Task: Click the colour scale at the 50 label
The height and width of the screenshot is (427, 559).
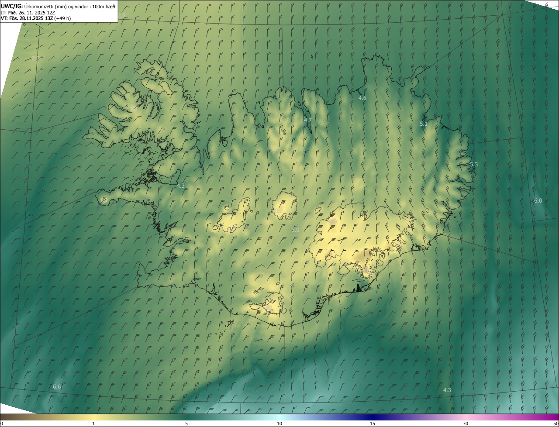Action: tap(556, 424)
